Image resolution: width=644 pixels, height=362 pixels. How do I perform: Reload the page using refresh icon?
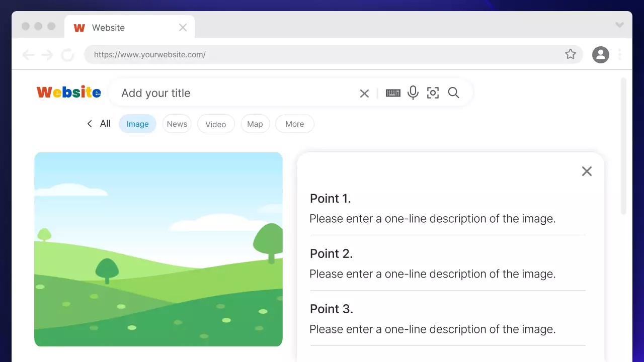click(67, 55)
